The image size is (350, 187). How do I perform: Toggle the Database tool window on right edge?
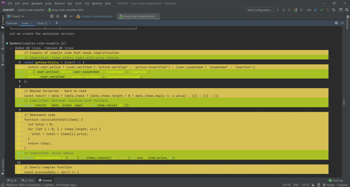tap(347, 24)
